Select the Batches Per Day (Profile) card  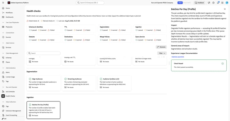point(44,110)
